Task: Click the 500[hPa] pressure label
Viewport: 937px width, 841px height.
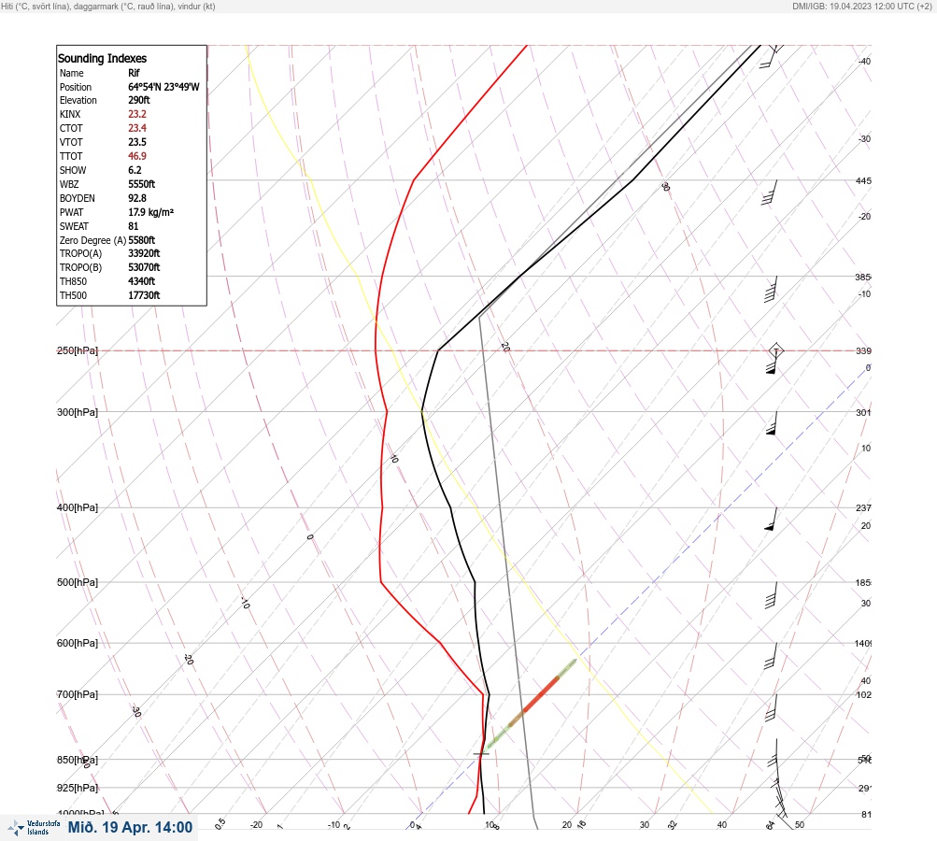Action: pyautogui.click(x=78, y=582)
